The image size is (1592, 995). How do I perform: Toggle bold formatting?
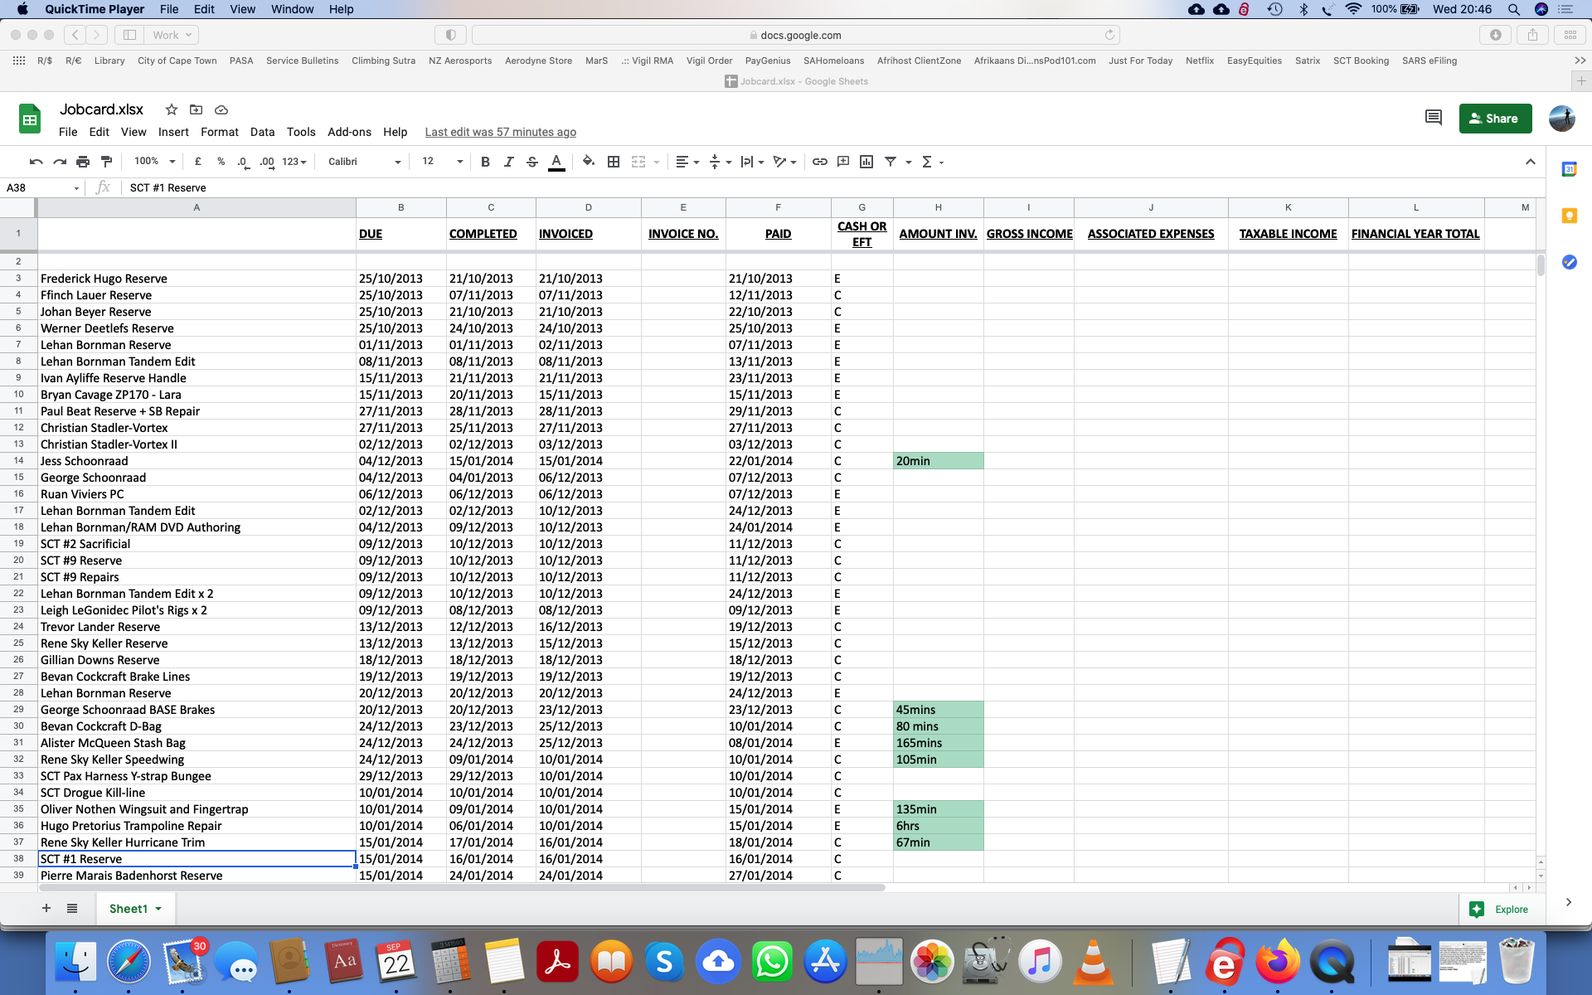(485, 162)
